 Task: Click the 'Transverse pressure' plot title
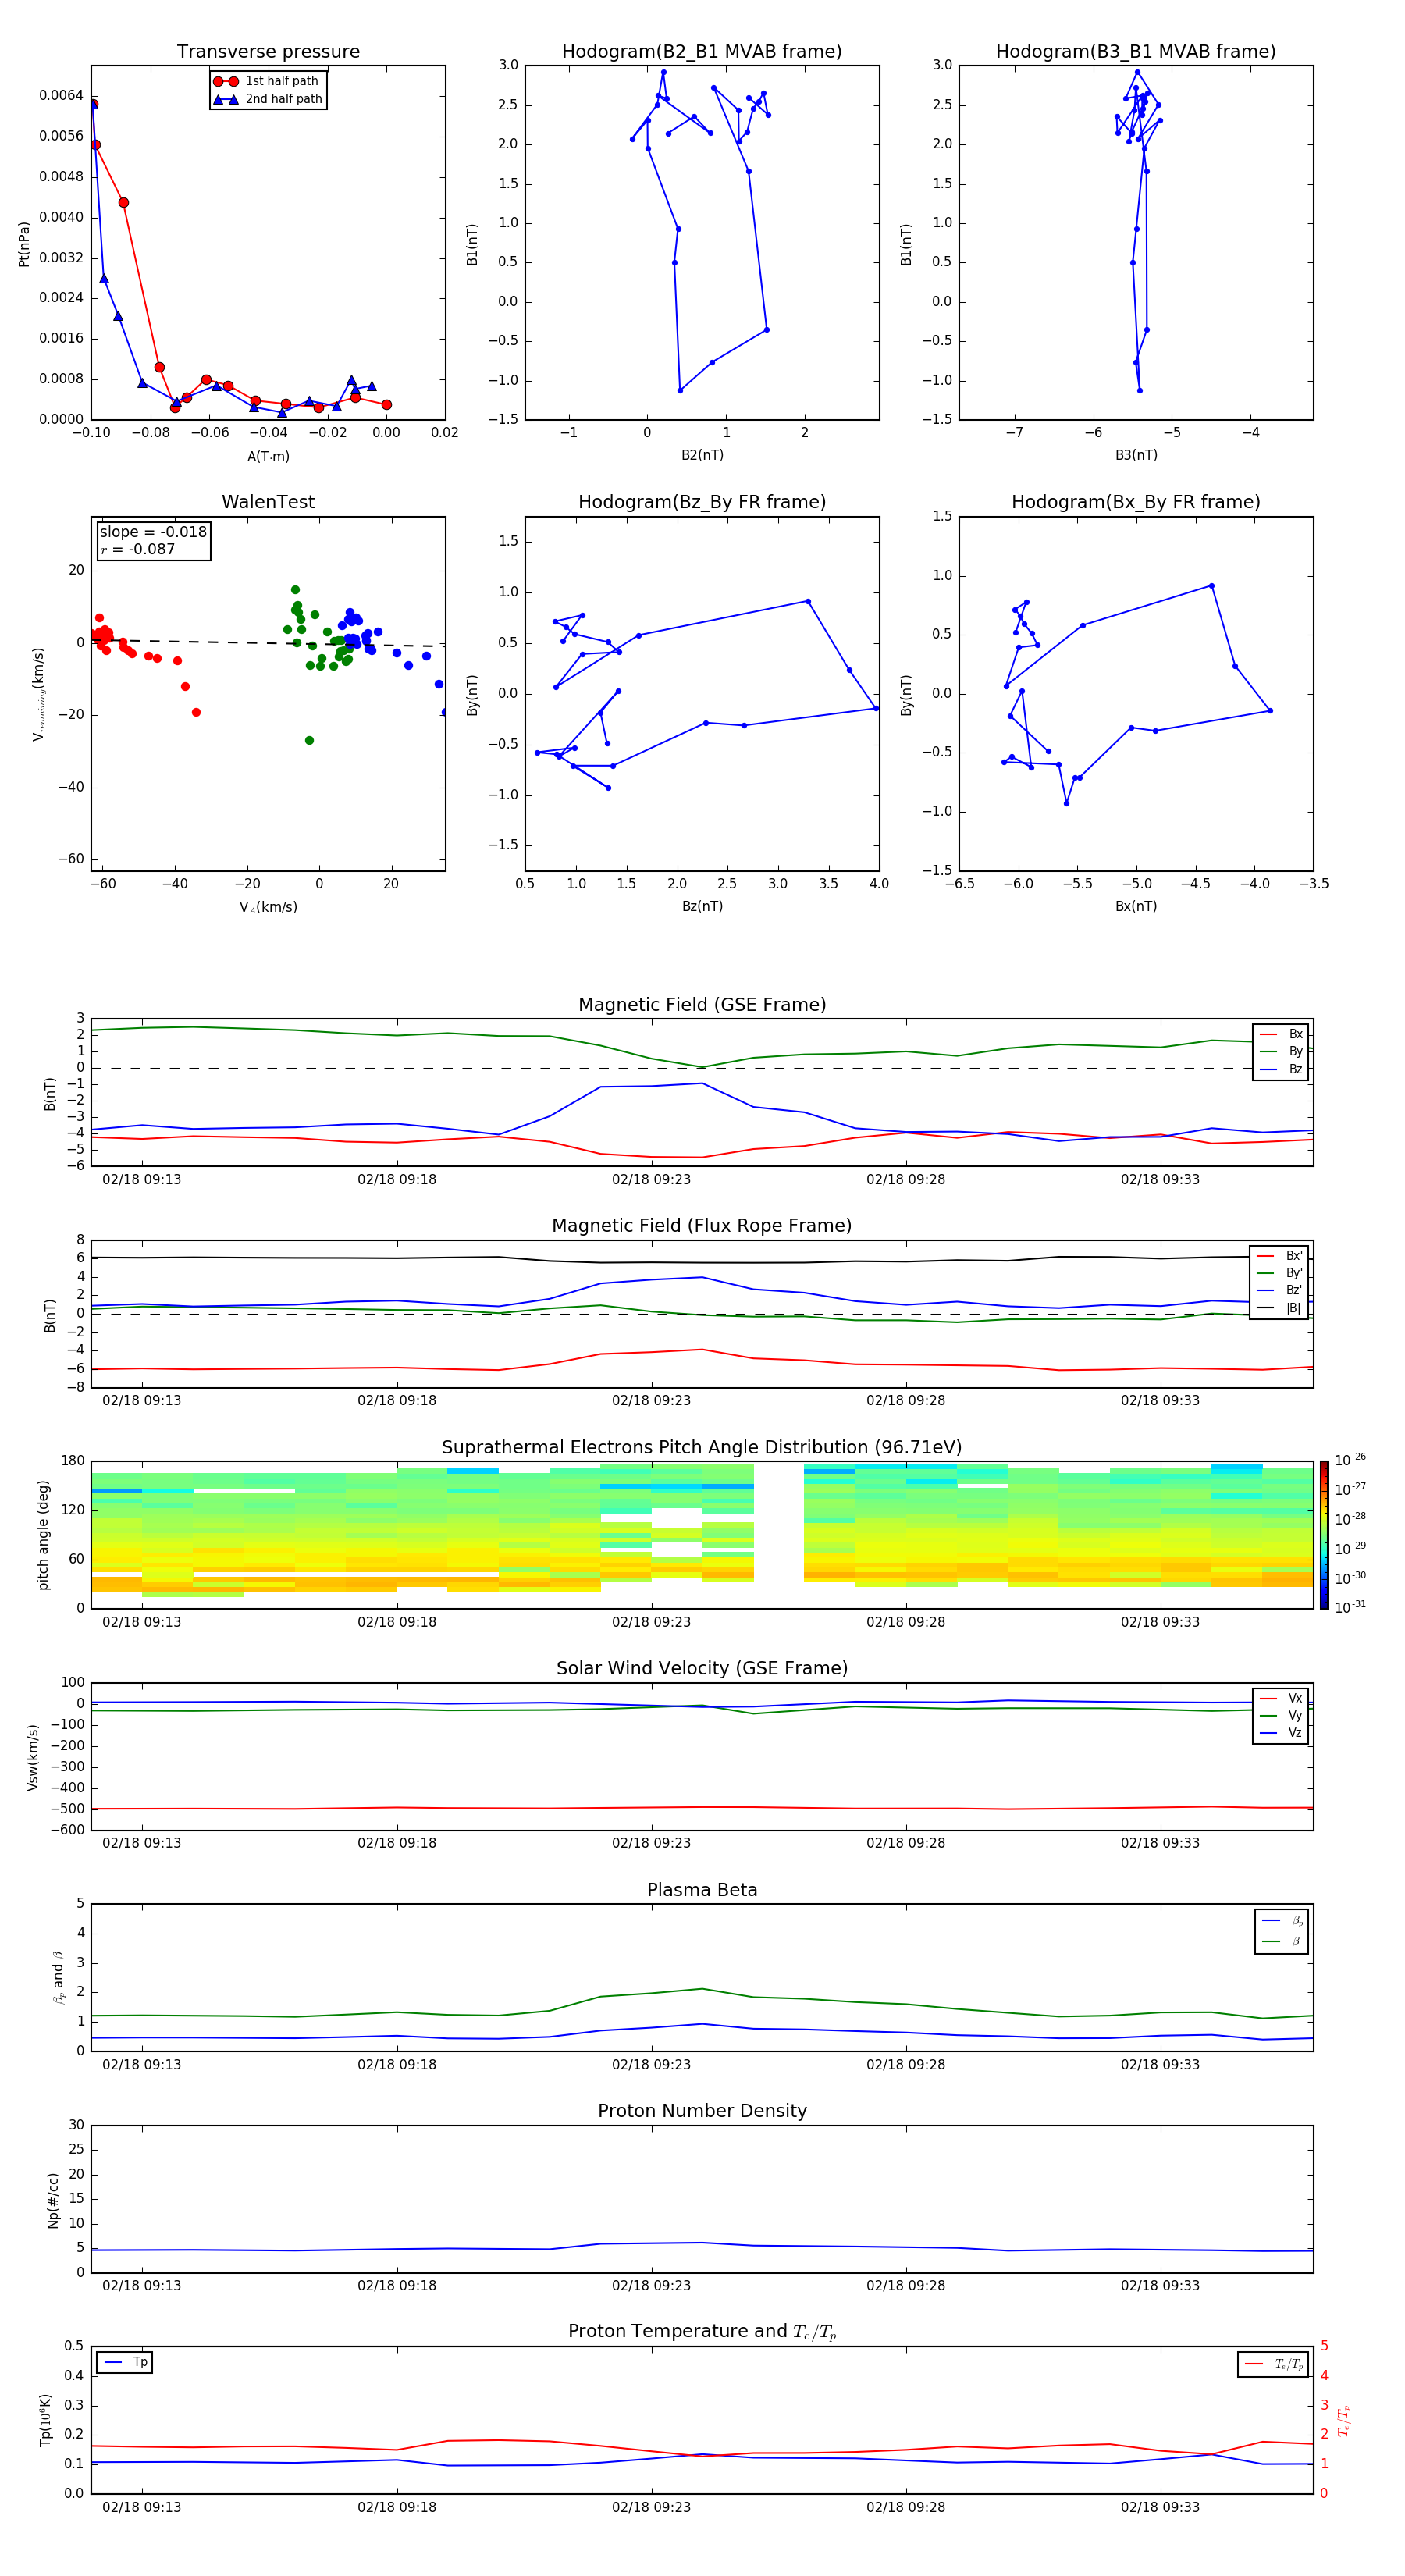click(268, 52)
